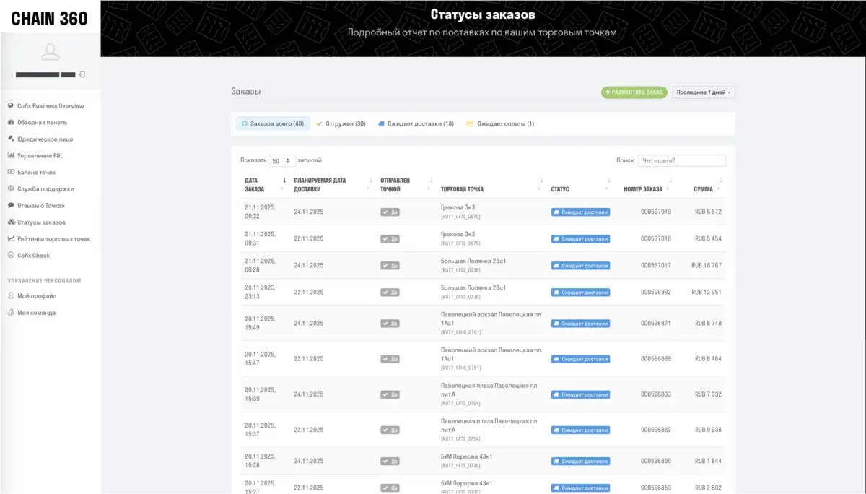Click store Грекова 3к3 for order 000597019
Image resolution: width=866 pixels, height=494 pixels.
point(458,208)
